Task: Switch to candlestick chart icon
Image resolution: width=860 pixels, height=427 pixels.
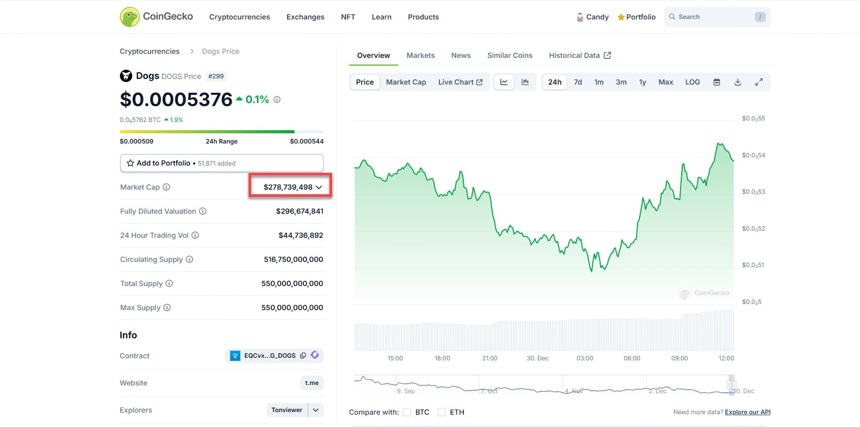Action: click(525, 82)
